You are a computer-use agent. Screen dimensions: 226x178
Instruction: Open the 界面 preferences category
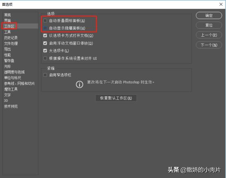click(7, 21)
